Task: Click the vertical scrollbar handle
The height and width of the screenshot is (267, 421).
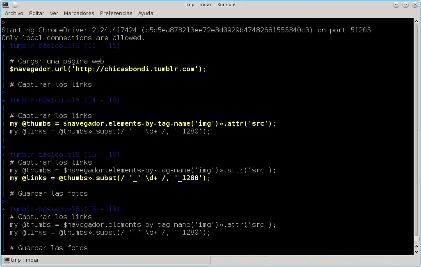Action: coord(416,239)
